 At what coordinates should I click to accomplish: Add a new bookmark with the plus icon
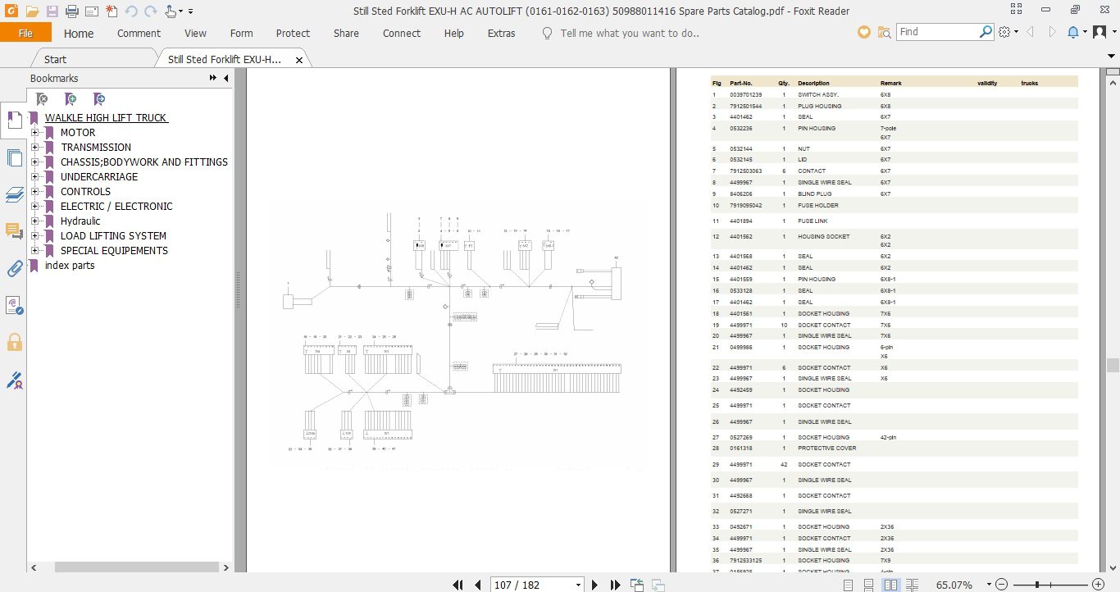(71, 99)
